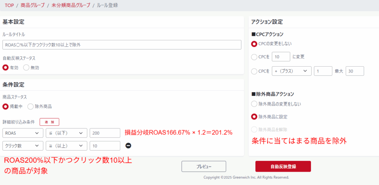Select 除外商品に設定 radio option
379x185 pixels.
[x=254, y=117]
